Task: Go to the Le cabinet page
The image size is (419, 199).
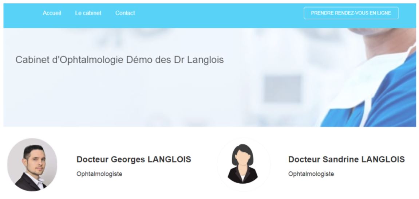Action: tap(88, 13)
